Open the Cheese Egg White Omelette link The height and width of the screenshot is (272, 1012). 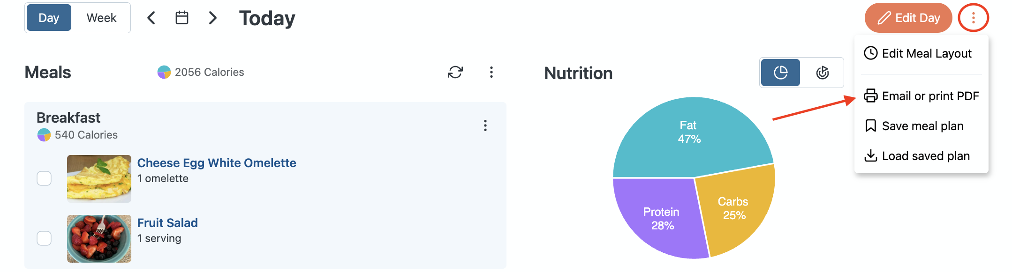click(x=217, y=163)
